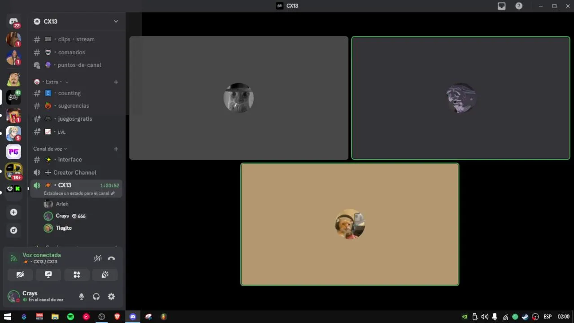
Task: Create channel in Extra category plus
Action: pyautogui.click(x=116, y=82)
